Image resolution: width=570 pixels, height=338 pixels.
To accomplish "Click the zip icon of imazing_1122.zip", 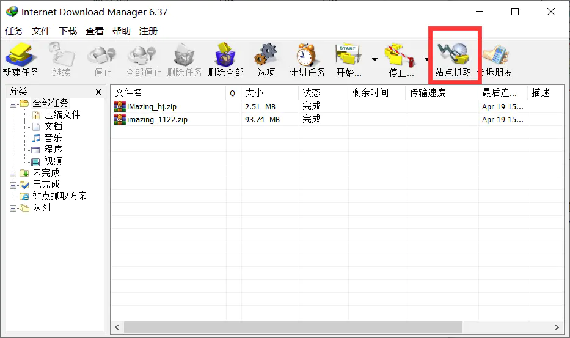I will pos(120,119).
